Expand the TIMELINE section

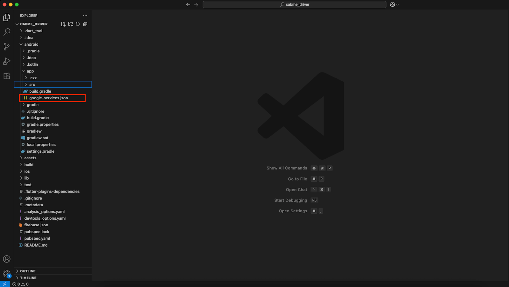pos(53,278)
